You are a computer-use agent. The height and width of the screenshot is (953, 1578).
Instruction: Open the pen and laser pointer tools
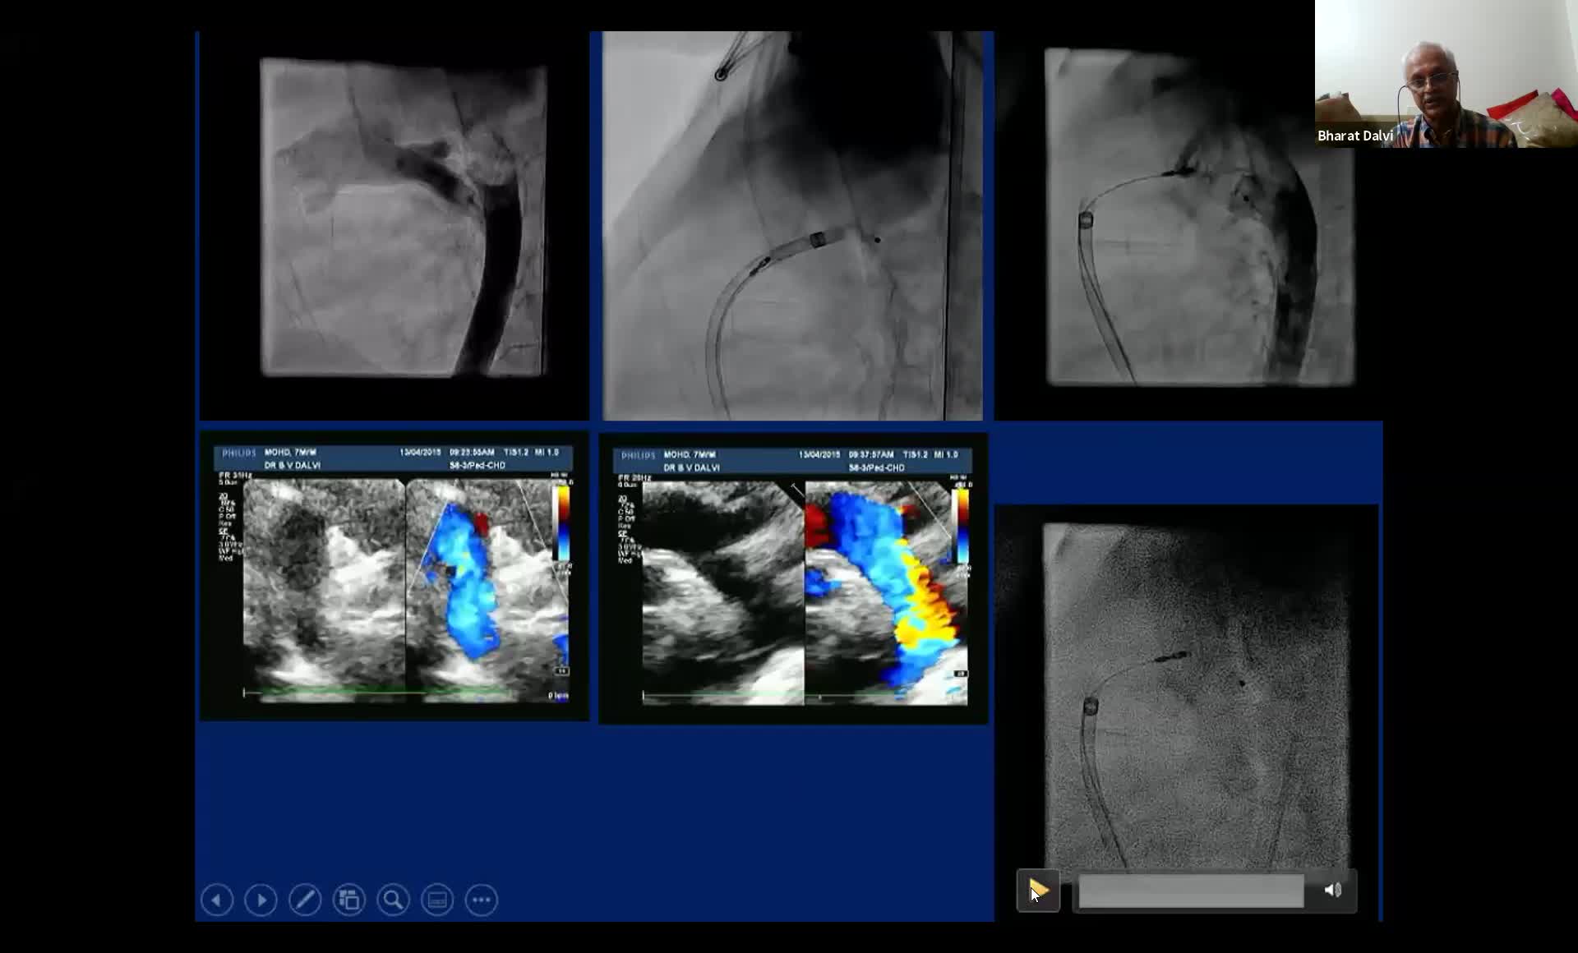305,900
